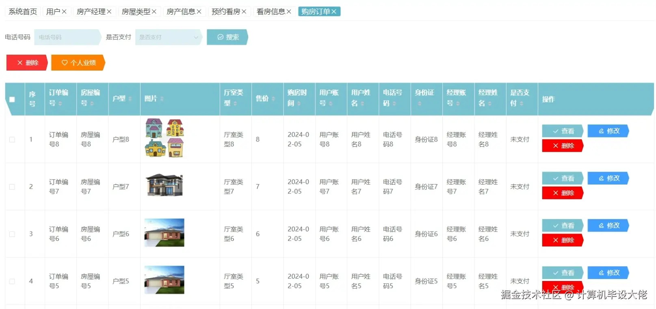Check the checkbox for row 2
656x309 pixels.
12,187
